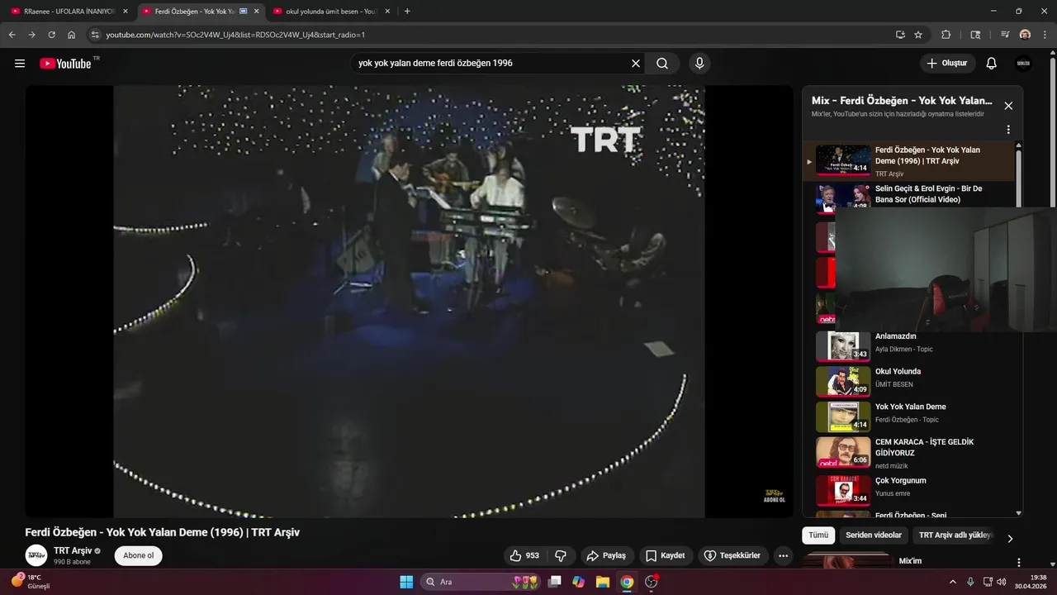Run search with the magnifier button
This screenshot has height=595, width=1057.
click(x=662, y=64)
